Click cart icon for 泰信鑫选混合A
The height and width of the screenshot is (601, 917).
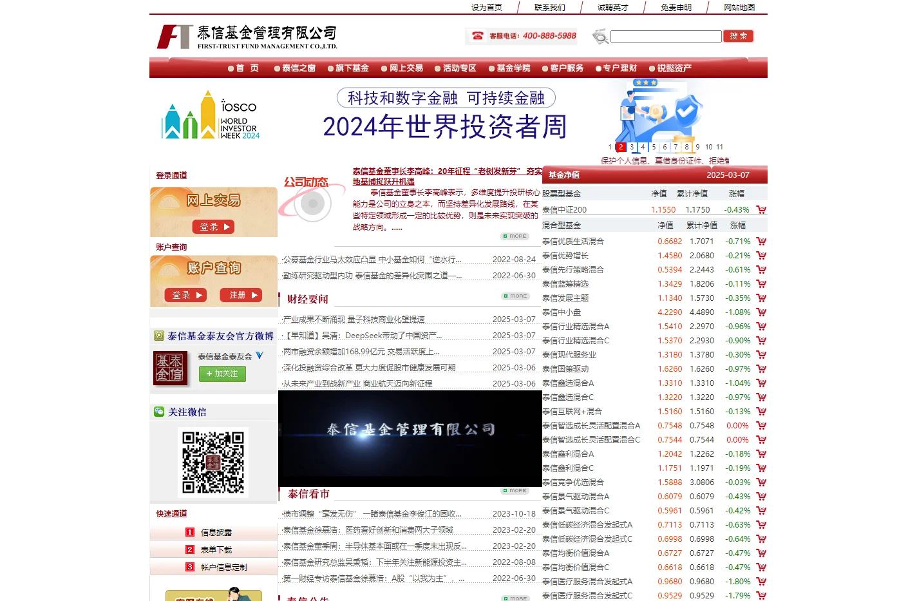point(761,383)
